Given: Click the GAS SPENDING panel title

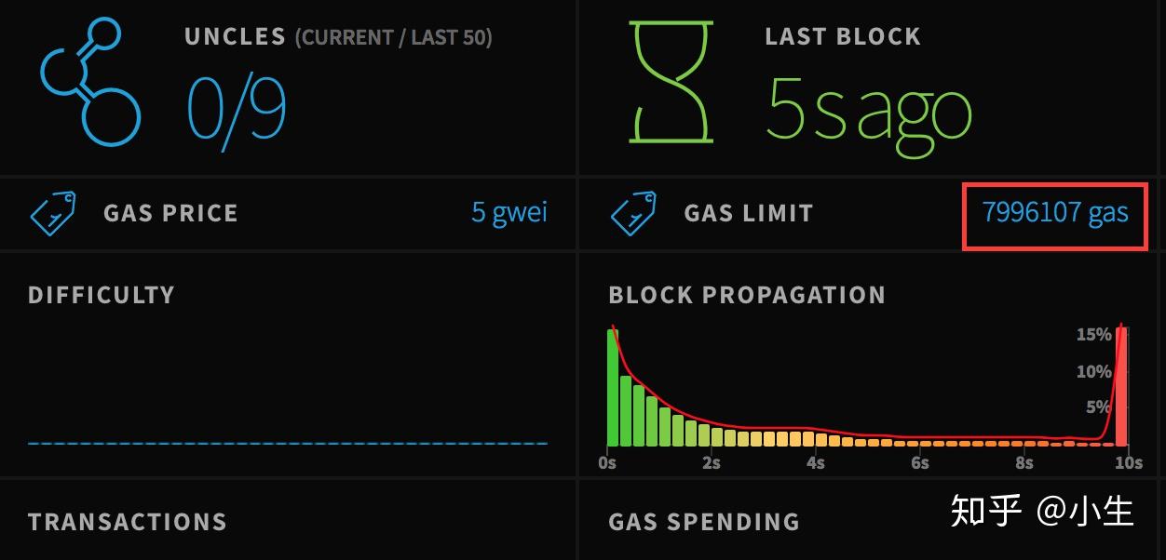Looking at the screenshot, I should (704, 522).
